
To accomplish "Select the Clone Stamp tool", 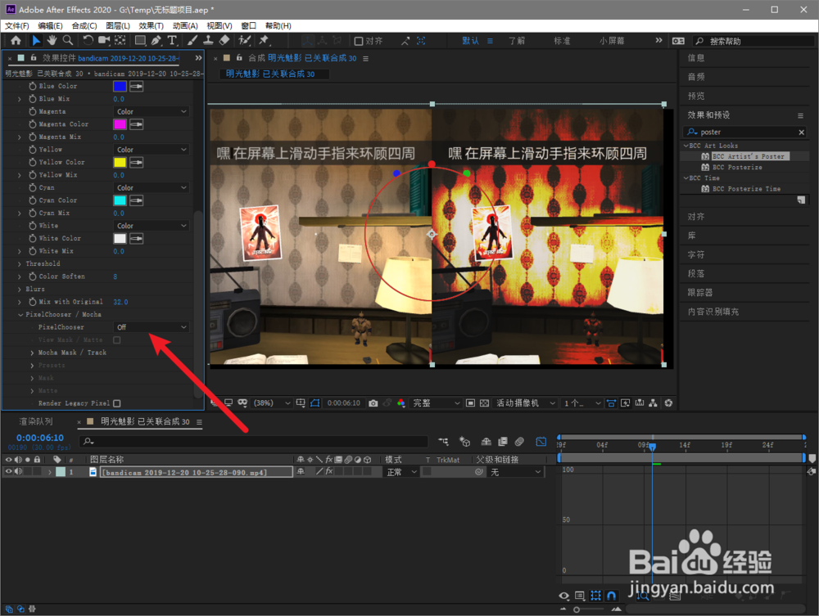I will click(208, 41).
